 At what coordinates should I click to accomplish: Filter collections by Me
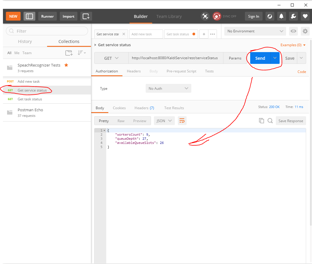[x=17, y=53]
